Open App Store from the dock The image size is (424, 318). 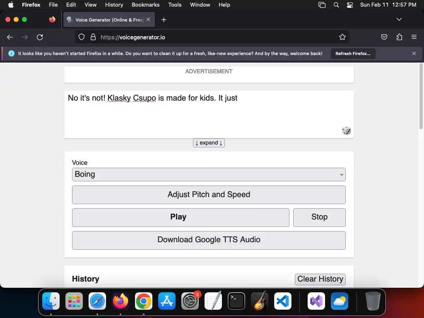tap(167, 301)
